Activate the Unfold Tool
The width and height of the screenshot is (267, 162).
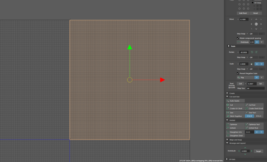click(254, 128)
